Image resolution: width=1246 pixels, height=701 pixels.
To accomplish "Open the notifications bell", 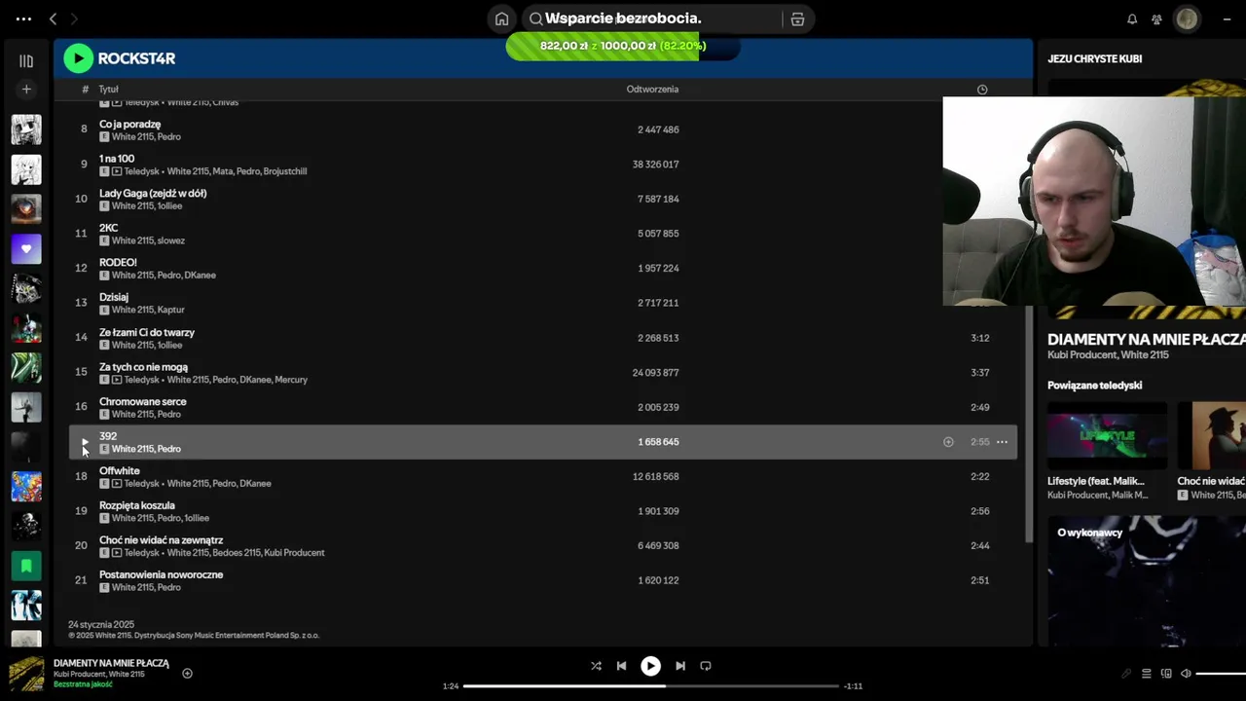I will coord(1132,18).
